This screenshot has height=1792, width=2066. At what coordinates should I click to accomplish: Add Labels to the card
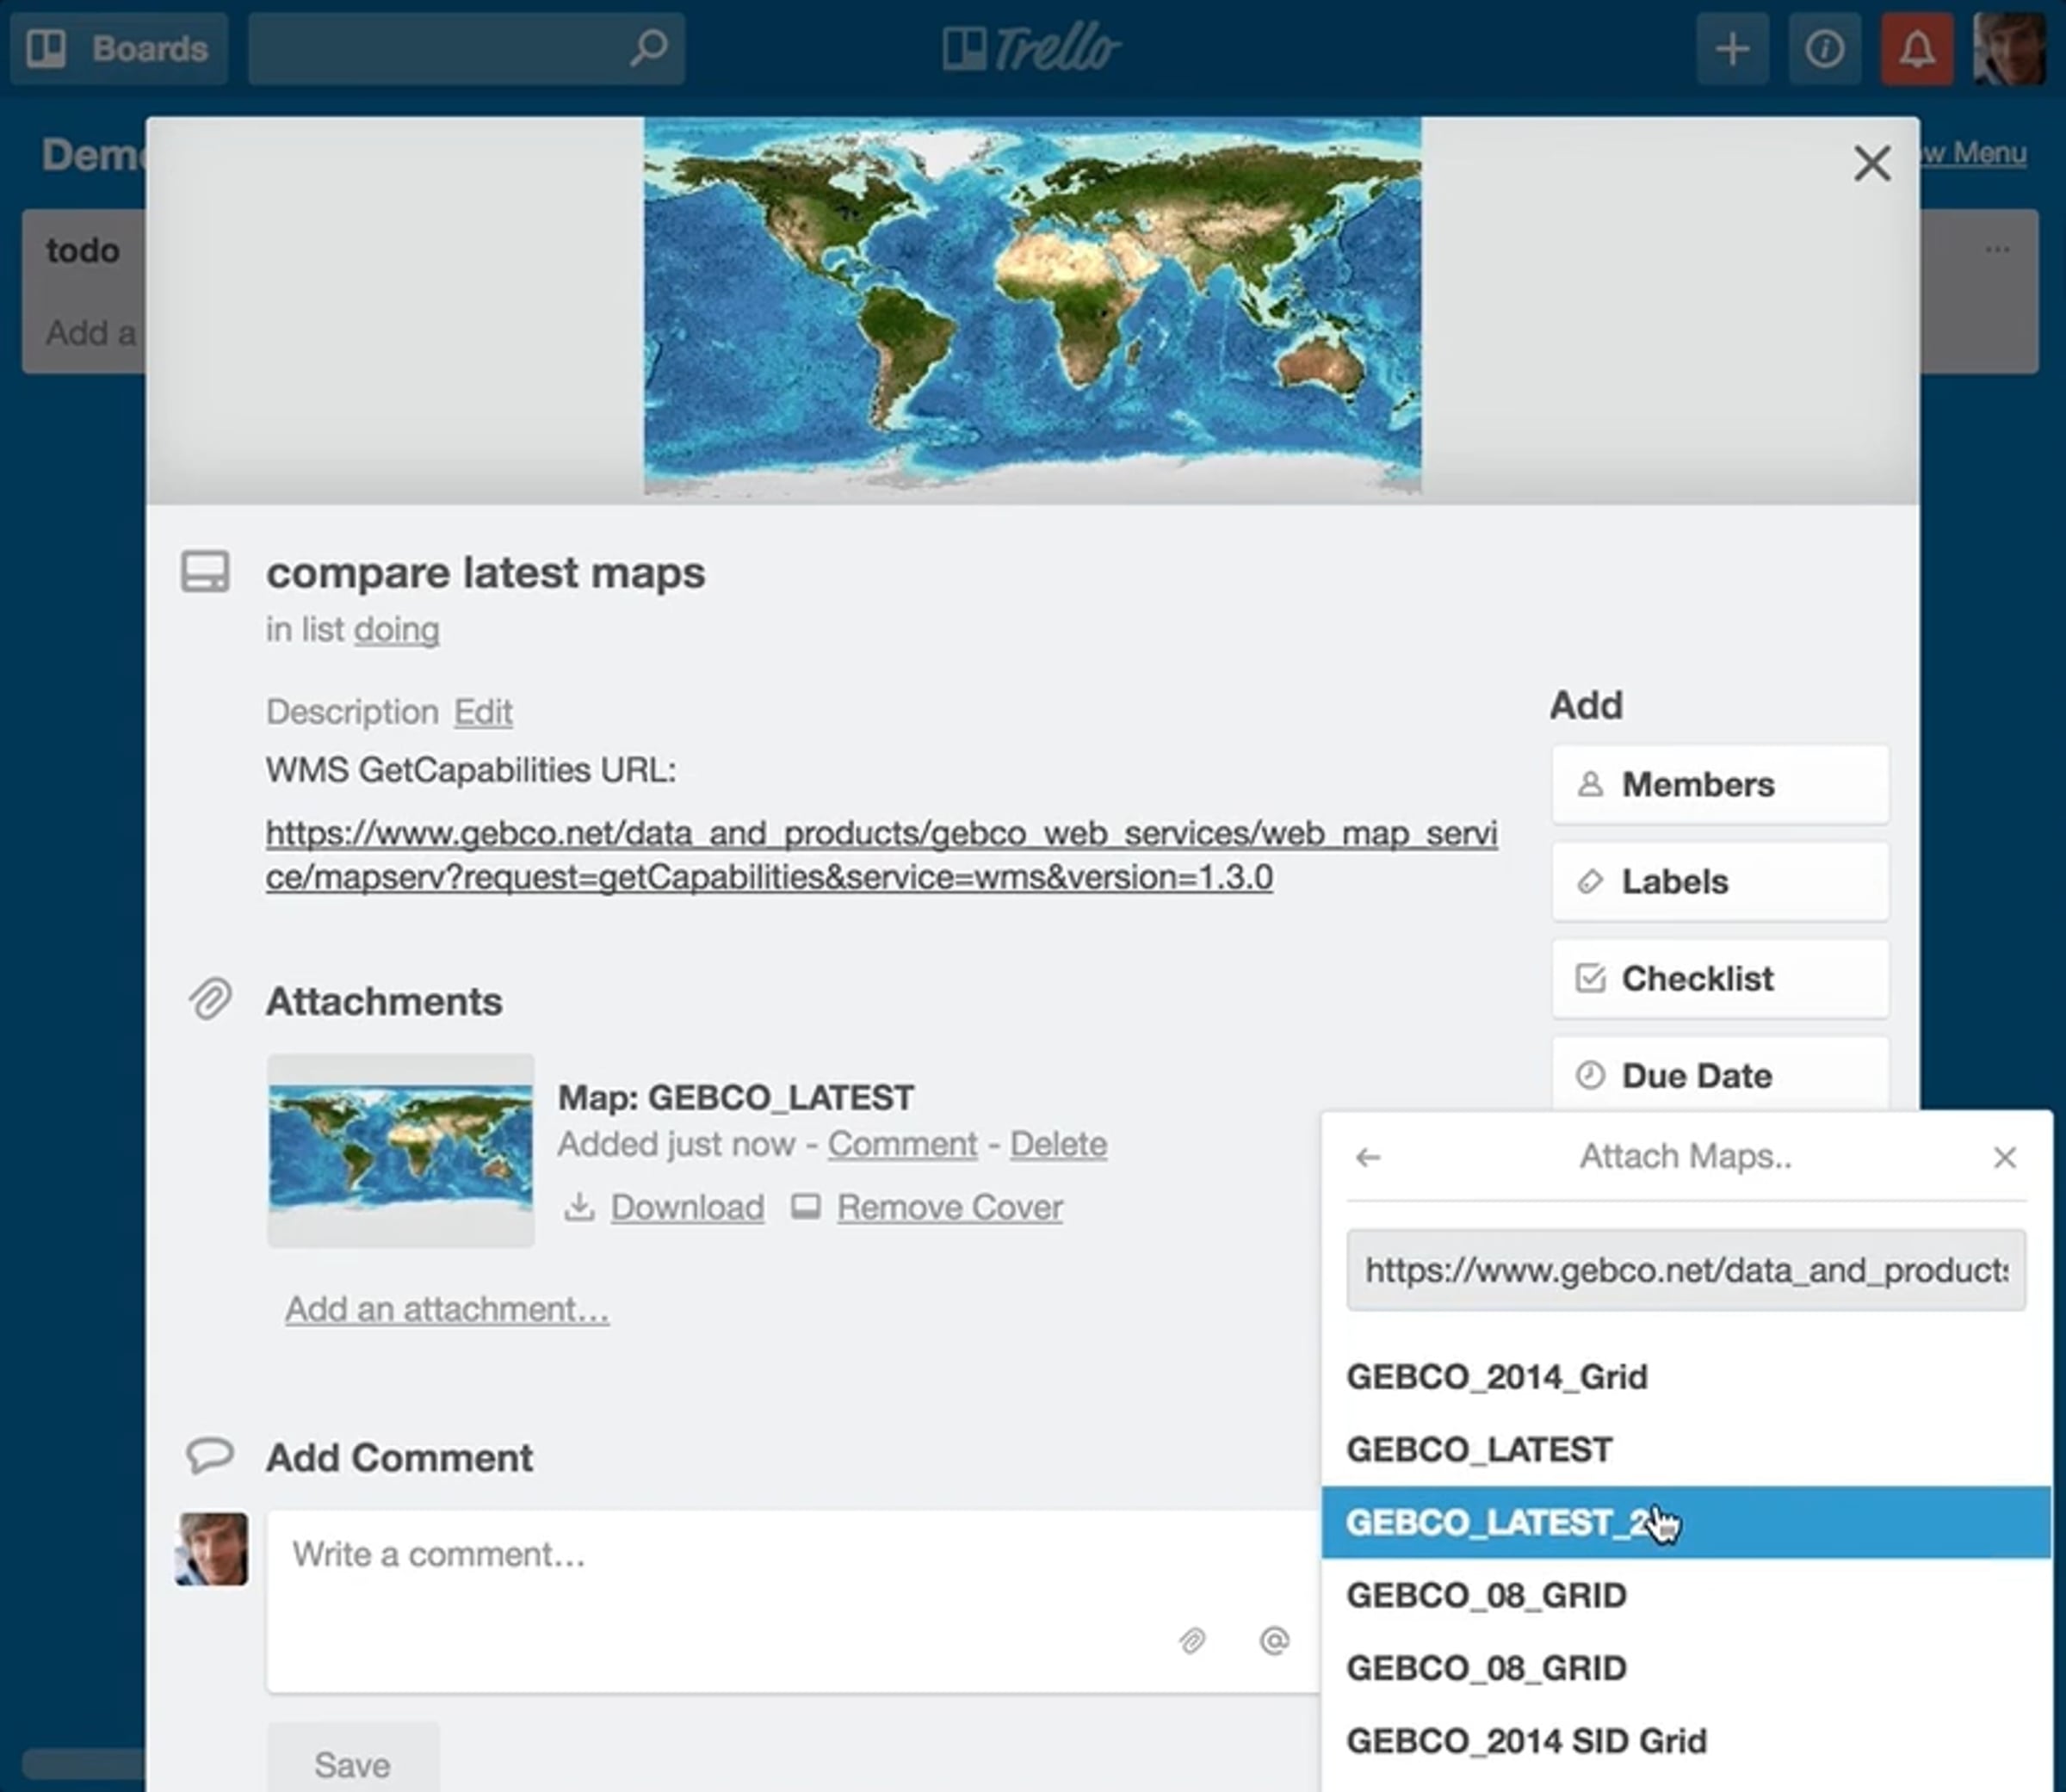coord(1720,882)
